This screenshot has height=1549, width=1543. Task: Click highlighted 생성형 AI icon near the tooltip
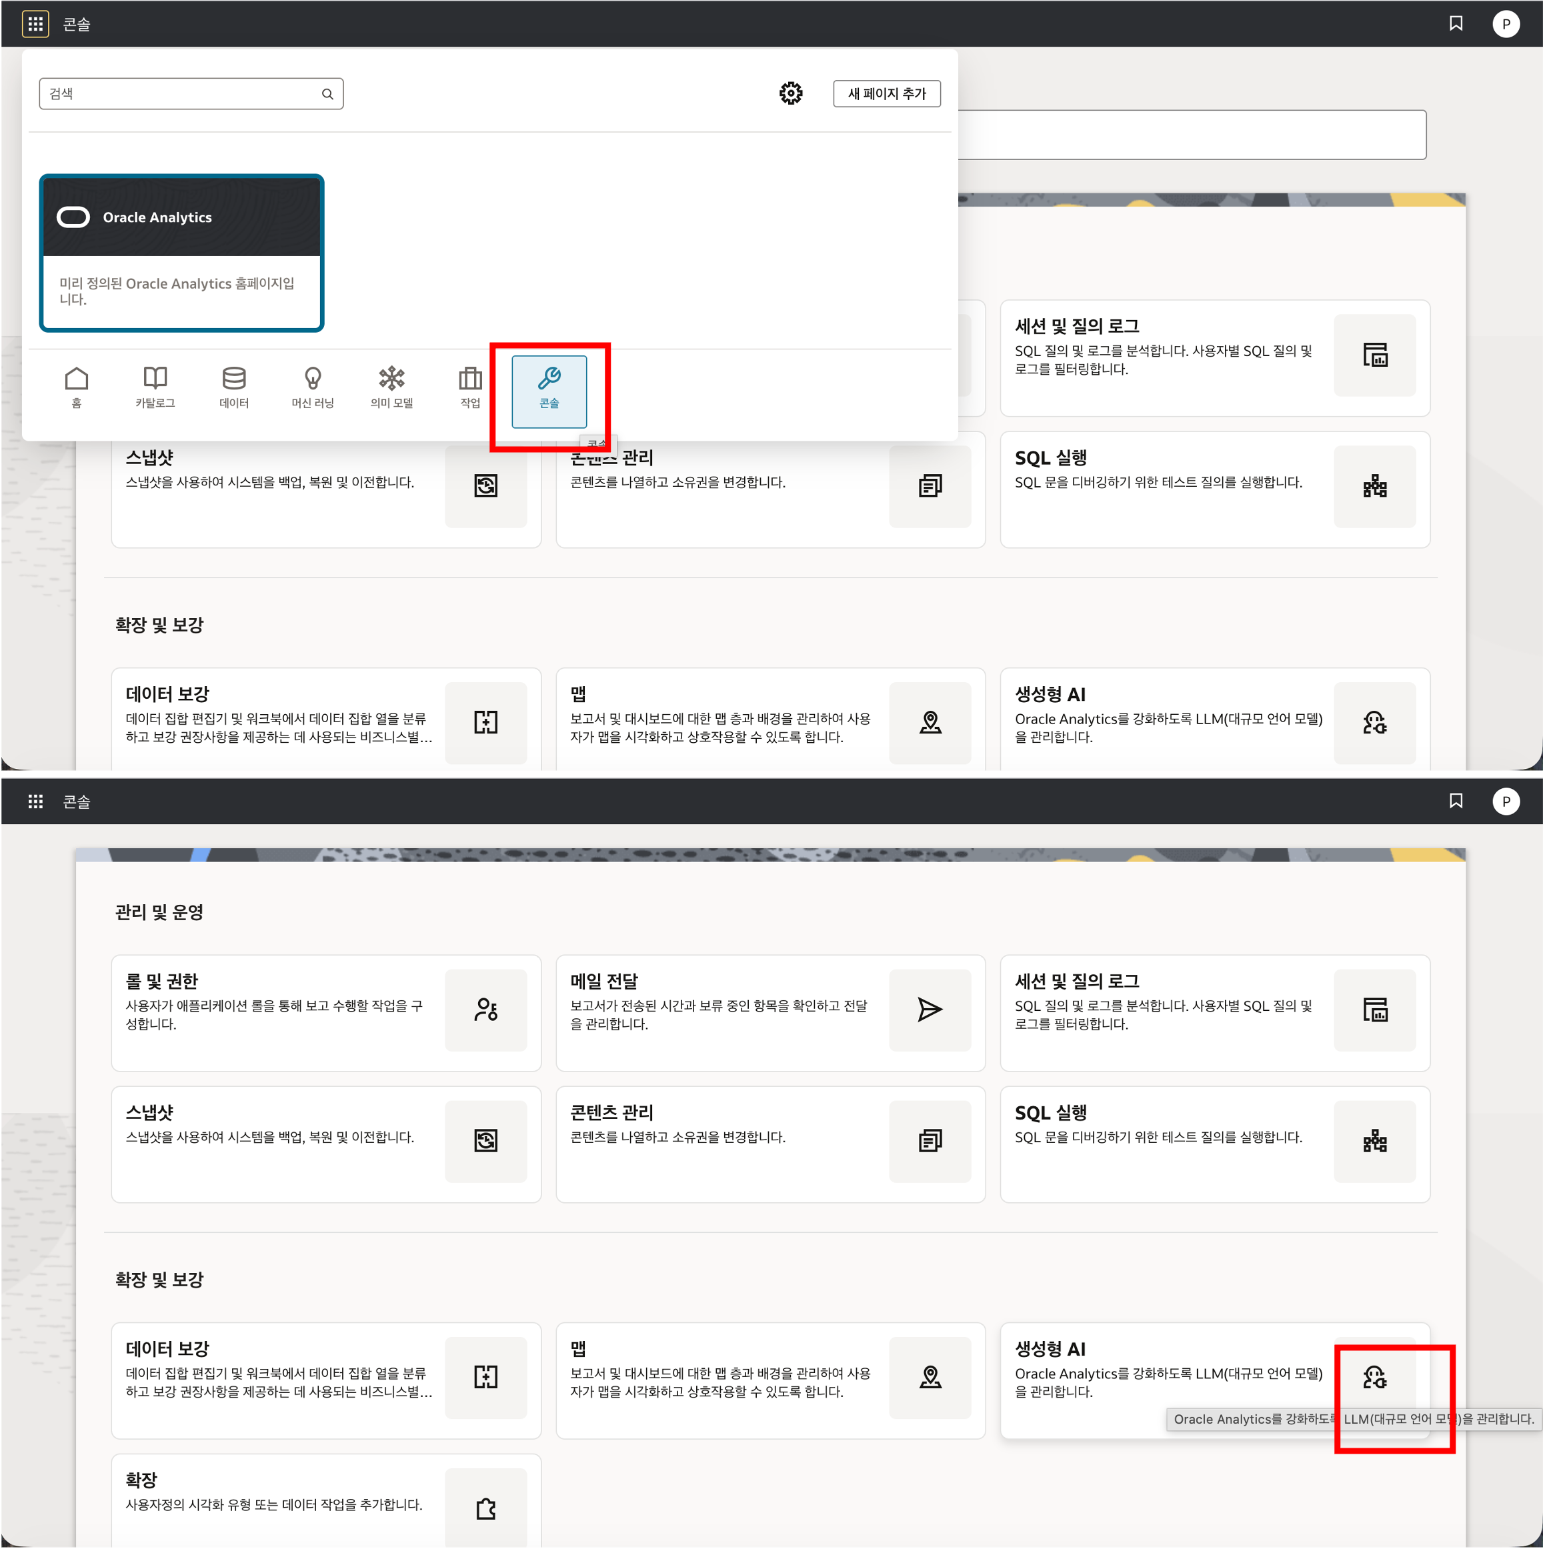click(1374, 1376)
